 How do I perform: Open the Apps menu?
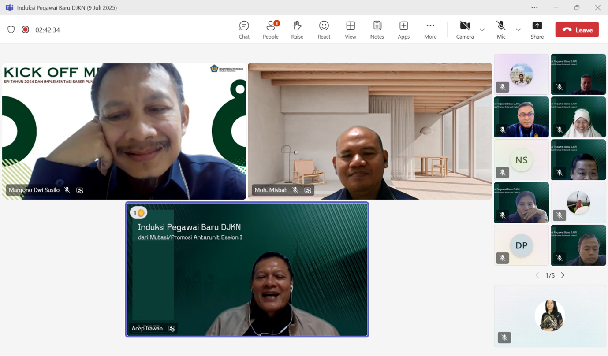(x=403, y=30)
